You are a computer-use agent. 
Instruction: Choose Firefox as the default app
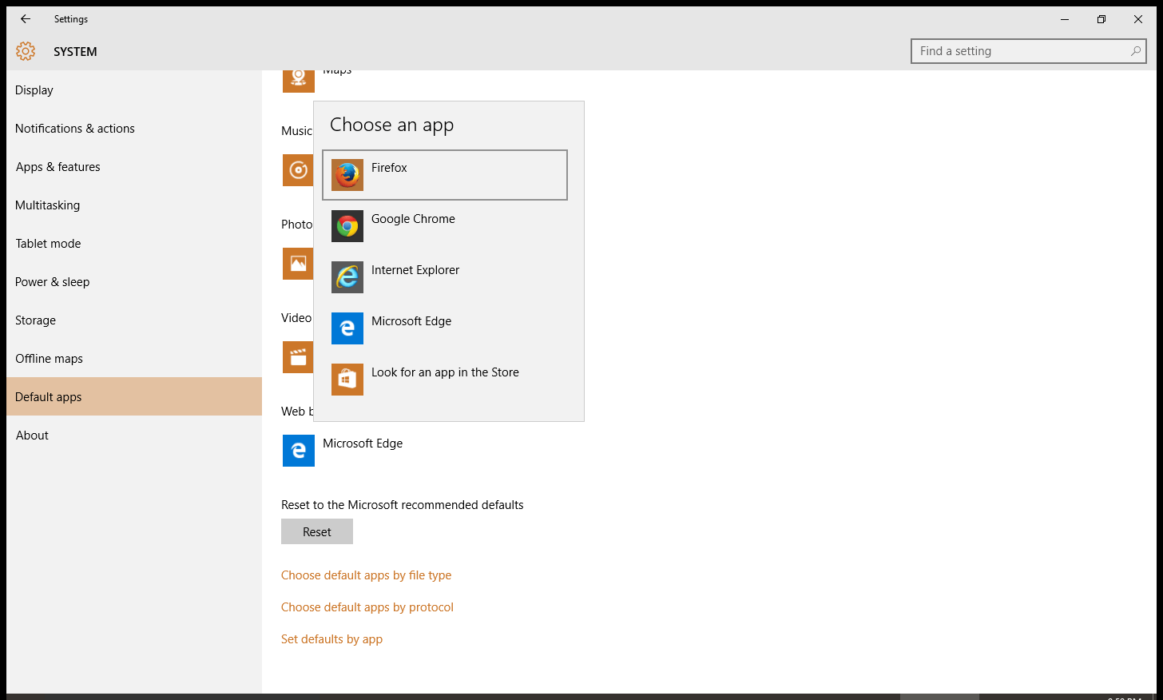[445, 175]
